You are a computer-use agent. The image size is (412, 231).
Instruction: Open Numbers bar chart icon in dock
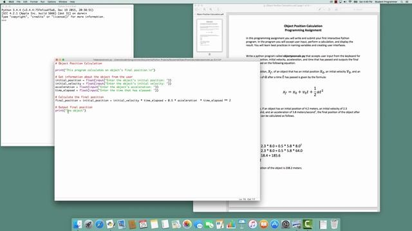pos(231,225)
